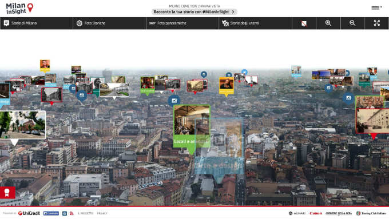The width and height of the screenshot is (389, 219).
Task: Open the red-framed sepia street photo near center
Action: click(x=194, y=86)
